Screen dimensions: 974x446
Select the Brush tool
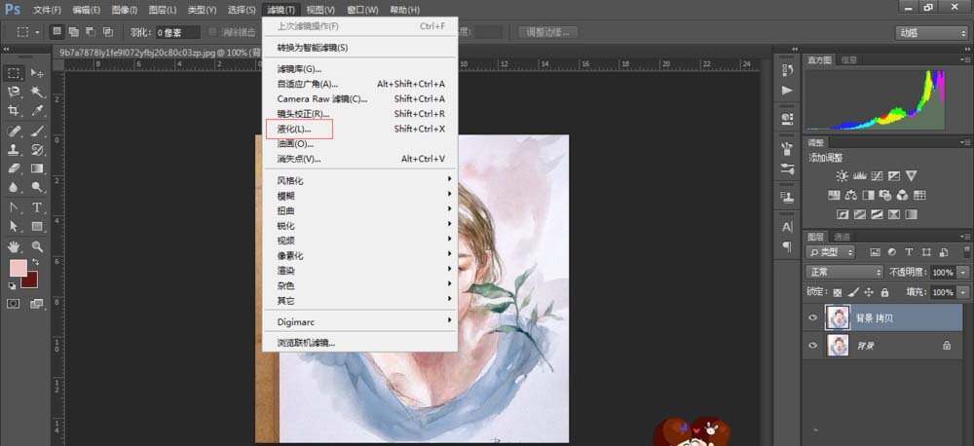[x=37, y=131]
